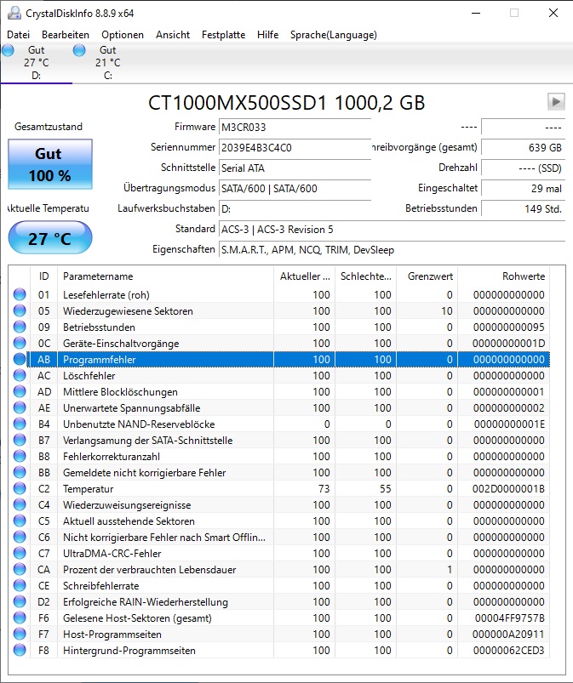Click the raw value 0000000001D
Viewport: 573px width, 683px height.
coord(508,344)
